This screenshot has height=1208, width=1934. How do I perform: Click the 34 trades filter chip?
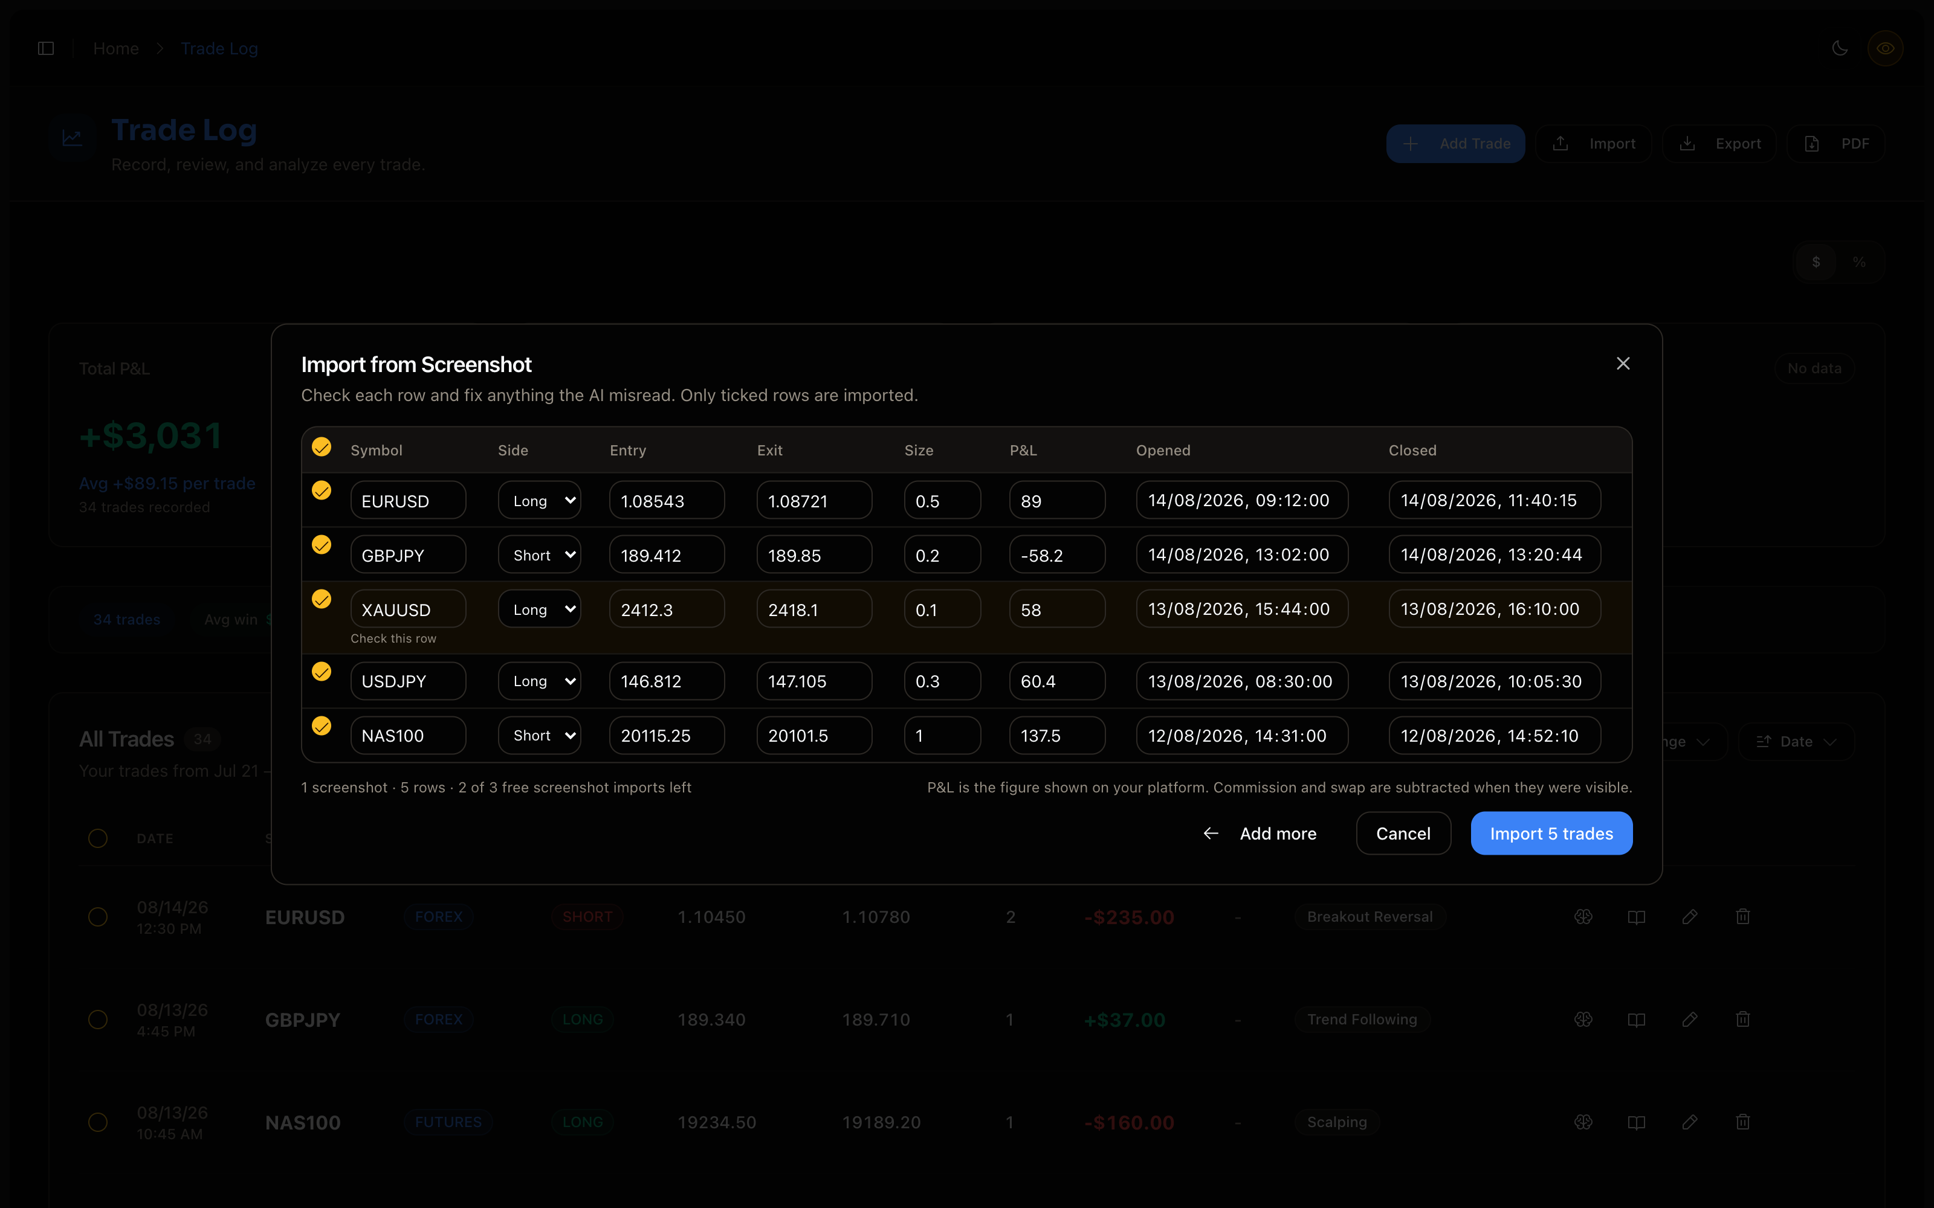tap(126, 619)
